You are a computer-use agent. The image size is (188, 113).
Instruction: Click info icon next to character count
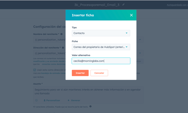point(90,106)
